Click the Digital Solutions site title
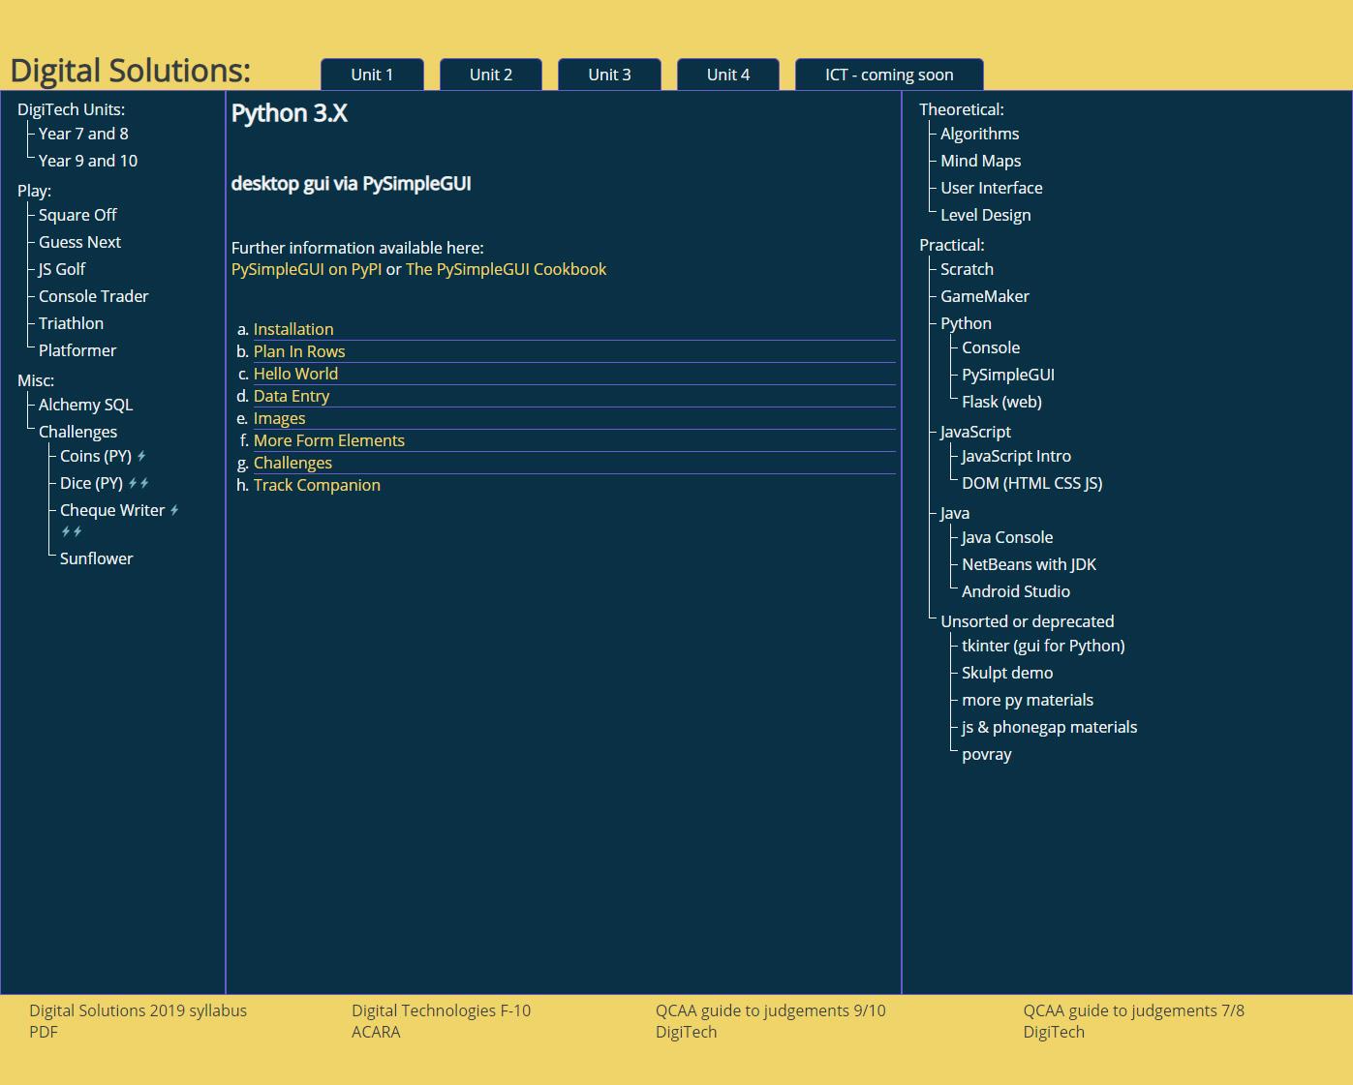This screenshot has width=1353, height=1085. pyautogui.click(x=130, y=71)
